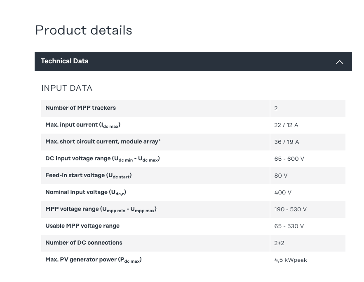Select the DC input voltage range label

(x=103, y=159)
